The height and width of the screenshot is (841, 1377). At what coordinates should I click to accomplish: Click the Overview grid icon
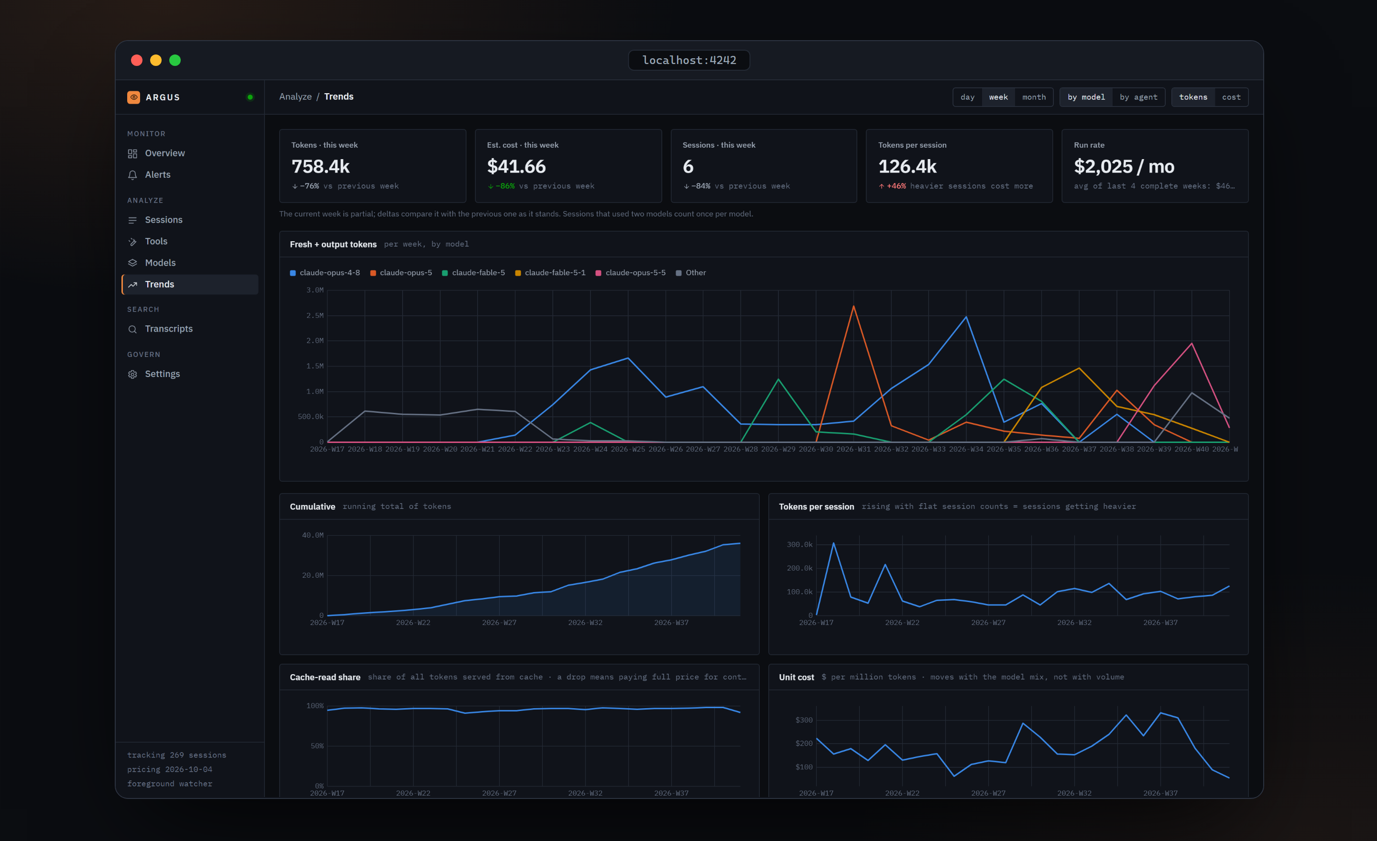tap(132, 153)
